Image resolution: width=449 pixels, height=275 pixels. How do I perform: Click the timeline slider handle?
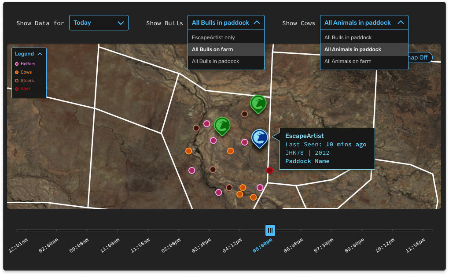tap(270, 230)
